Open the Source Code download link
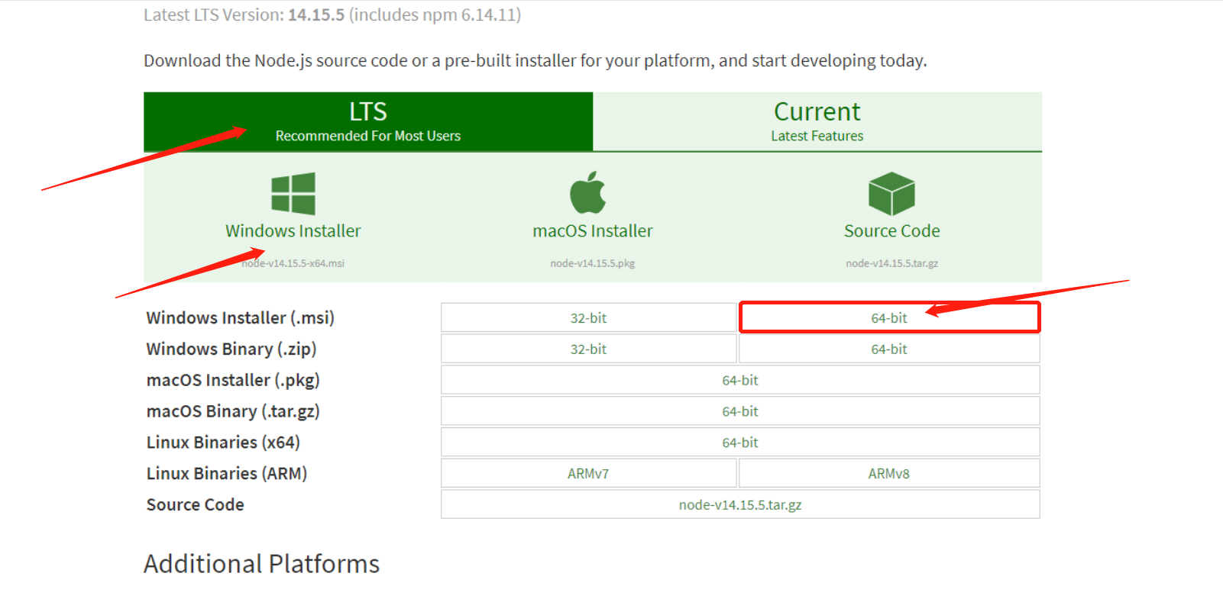The height and width of the screenshot is (602, 1223). point(892,230)
